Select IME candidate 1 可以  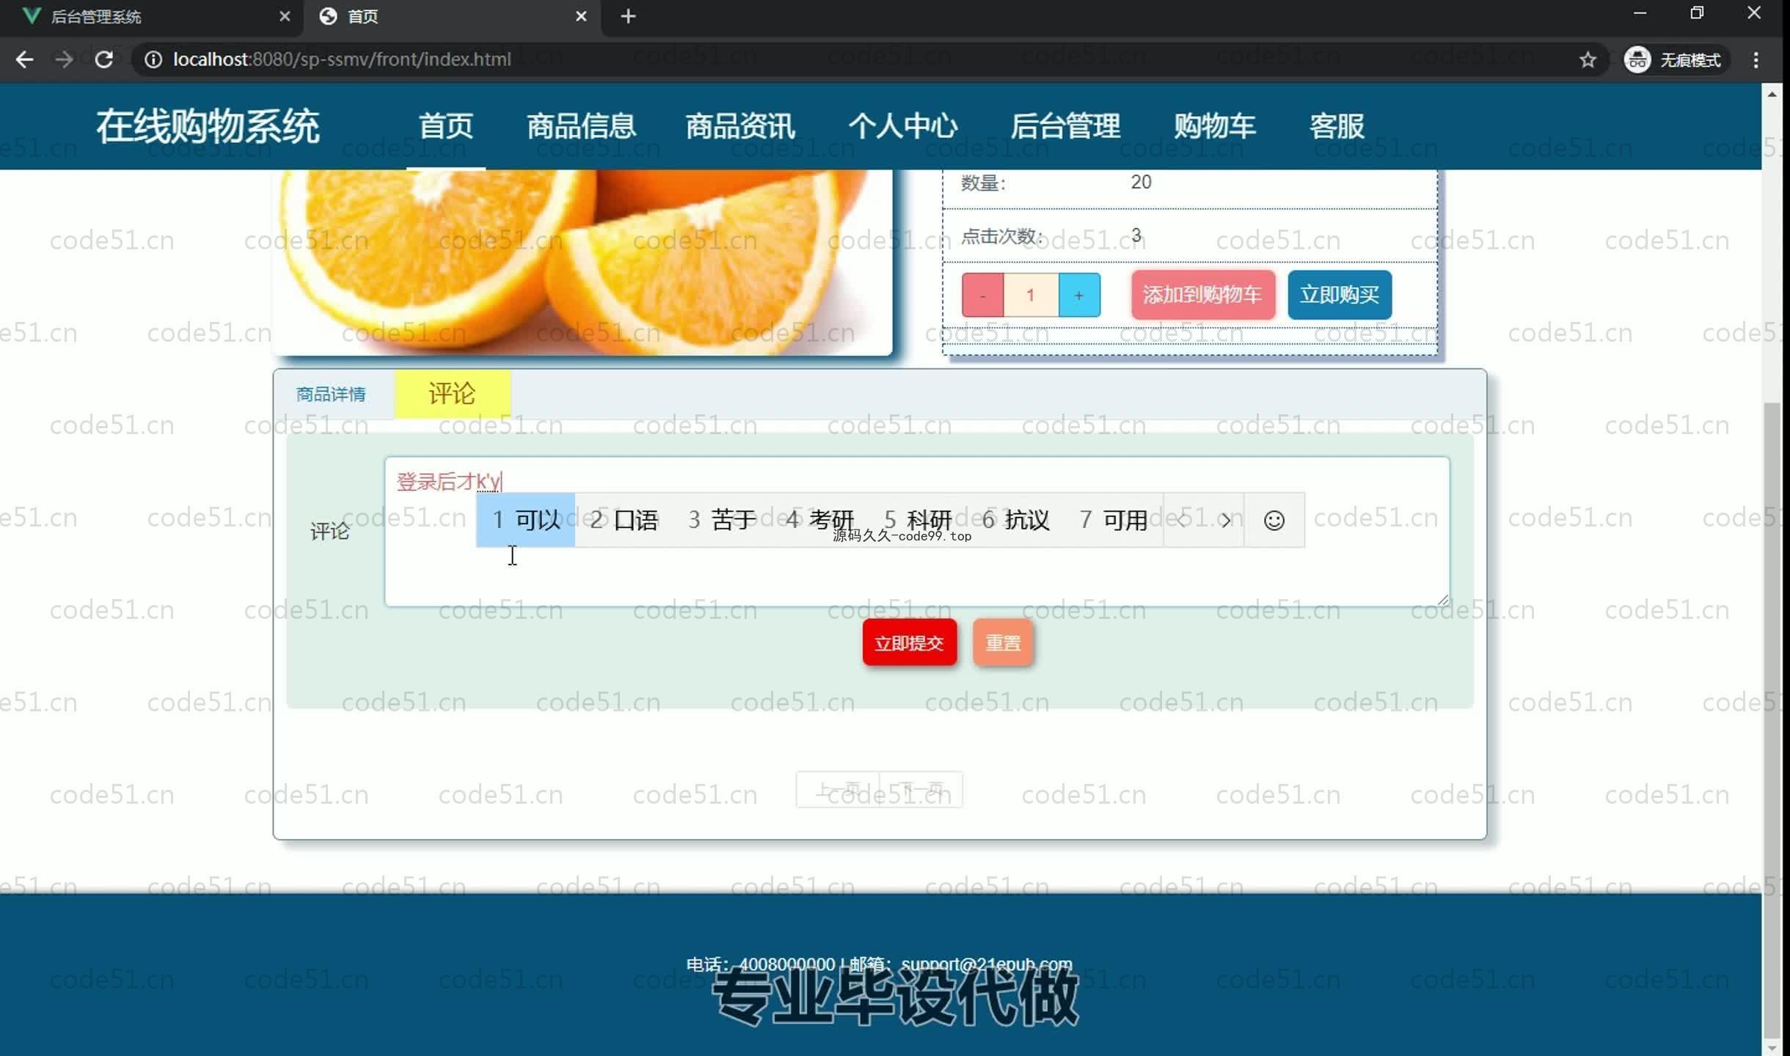[x=526, y=520]
